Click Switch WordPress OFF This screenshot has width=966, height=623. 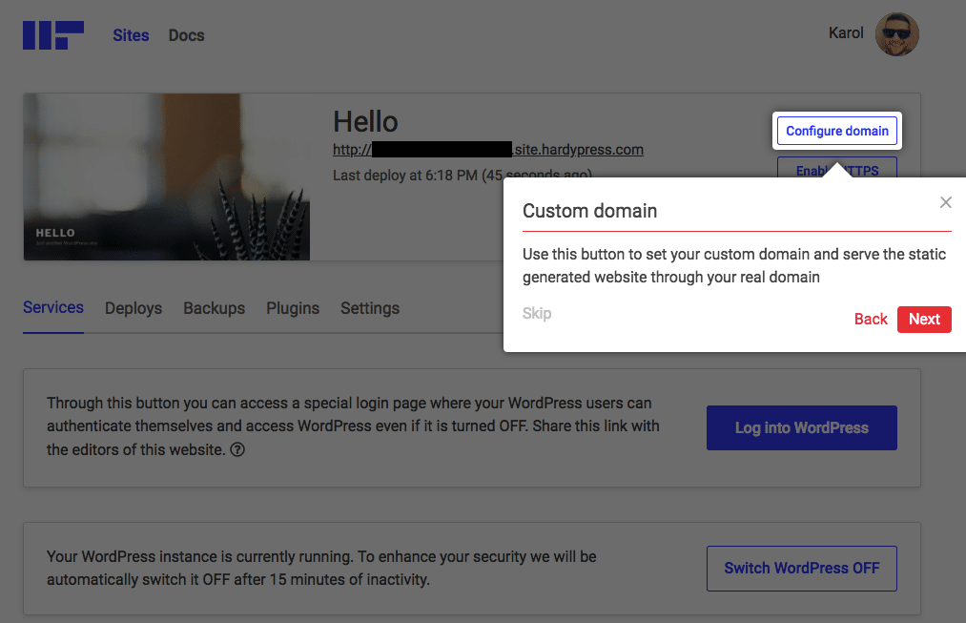[801, 568]
